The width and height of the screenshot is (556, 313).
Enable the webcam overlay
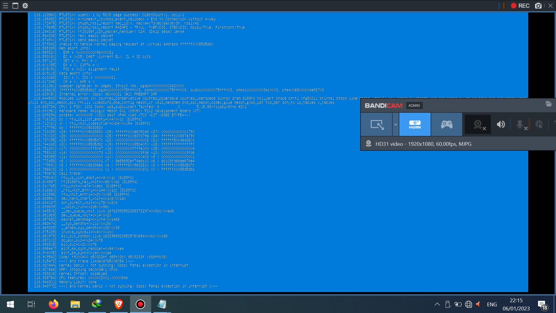(478, 124)
